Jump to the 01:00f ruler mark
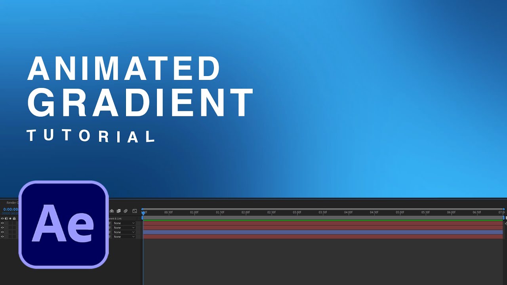 (x=194, y=212)
